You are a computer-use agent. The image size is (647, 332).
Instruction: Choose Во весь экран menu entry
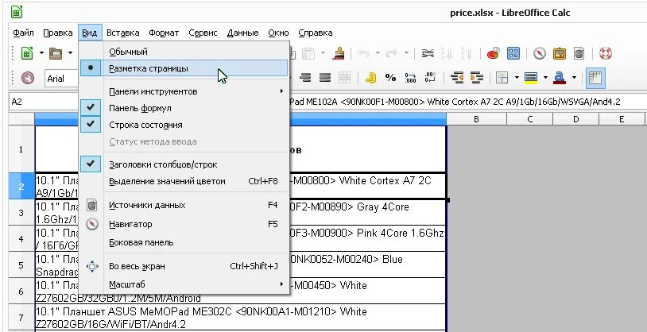pyautogui.click(x=184, y=266)
